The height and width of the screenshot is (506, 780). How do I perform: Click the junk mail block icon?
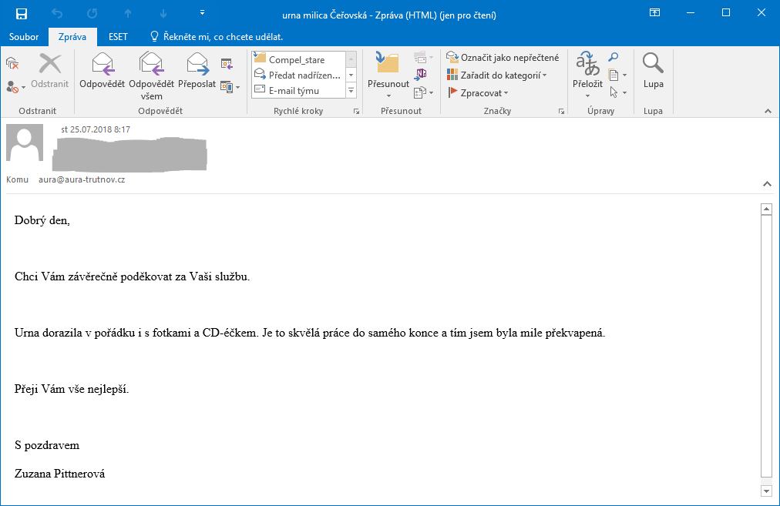[x=15, y=86]
